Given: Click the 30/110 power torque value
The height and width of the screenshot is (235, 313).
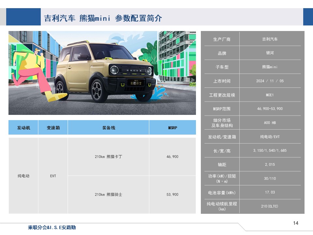Looking at the screenshot, I should click(270, 179).
